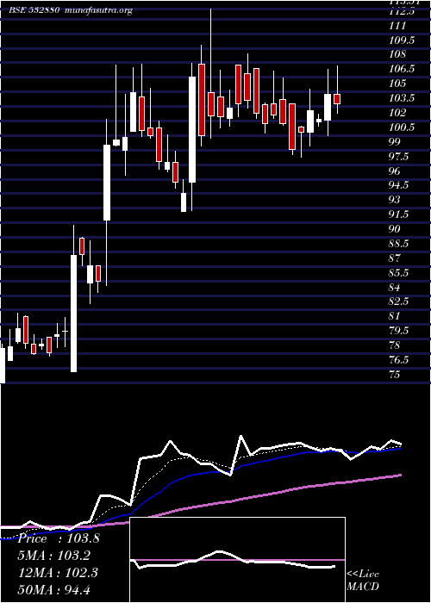Select the 12MA : 102.3 legend entry
The width and height of the screenshot is (431, 603).
tap(59, 573)
